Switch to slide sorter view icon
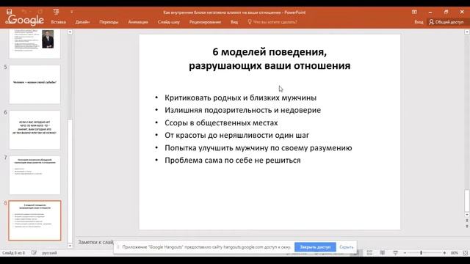This screenshot has width=470, height=264. point(369,253)
